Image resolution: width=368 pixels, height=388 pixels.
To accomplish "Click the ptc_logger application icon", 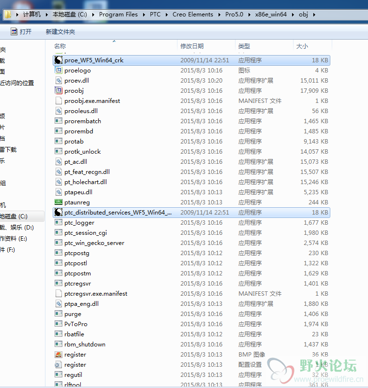I will click(x=59, y=222).
